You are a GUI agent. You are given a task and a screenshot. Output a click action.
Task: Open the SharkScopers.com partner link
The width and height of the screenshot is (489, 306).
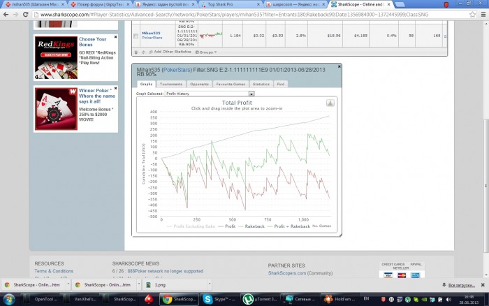pos(287,273)
